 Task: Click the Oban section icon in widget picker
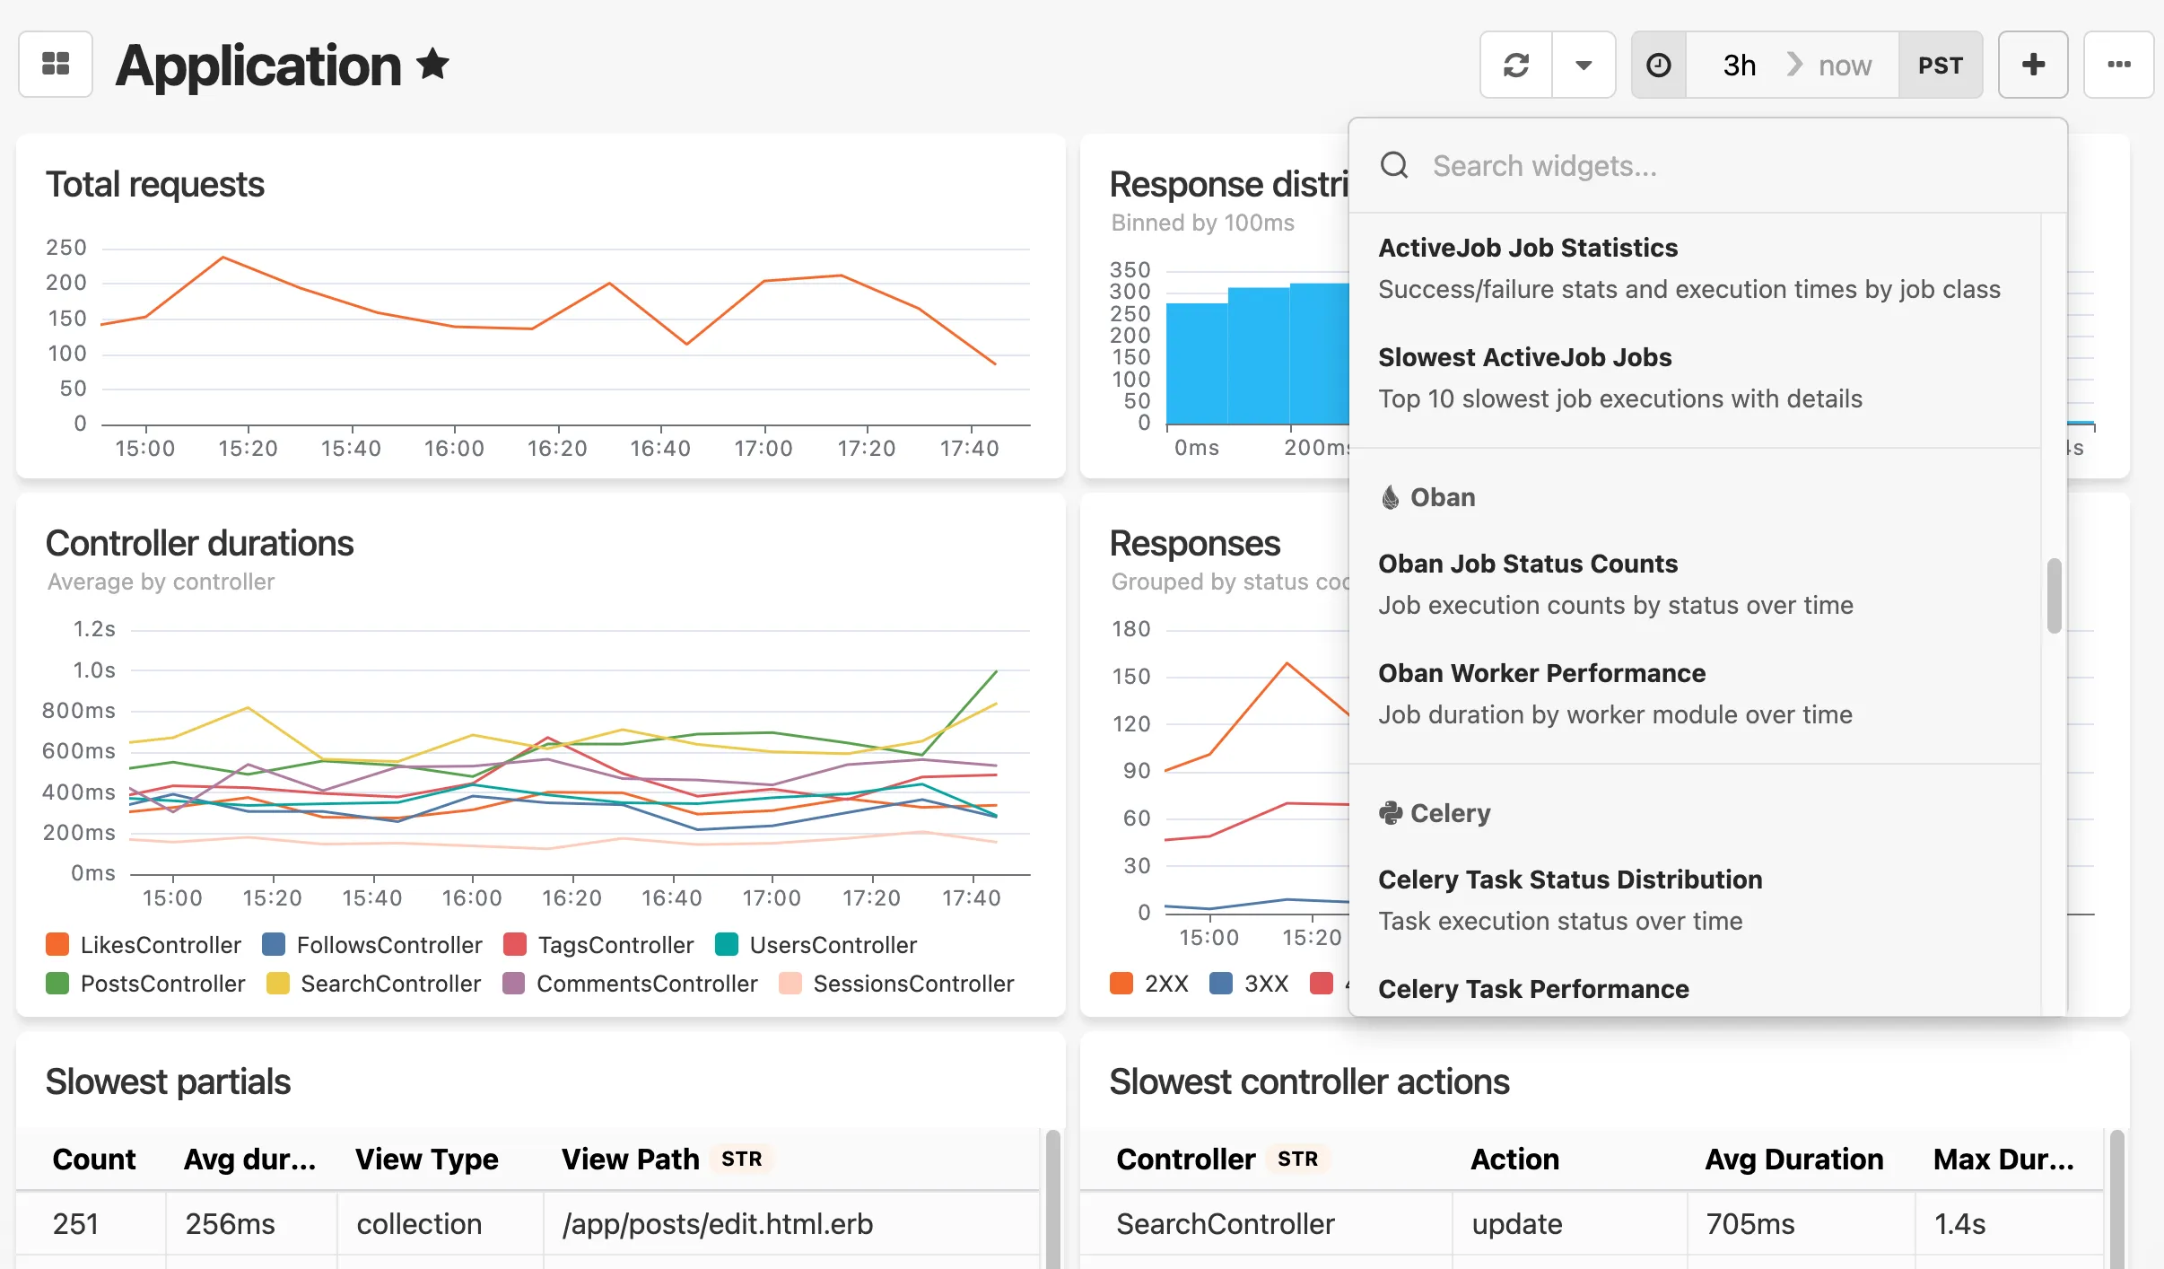pos(1391,496)
